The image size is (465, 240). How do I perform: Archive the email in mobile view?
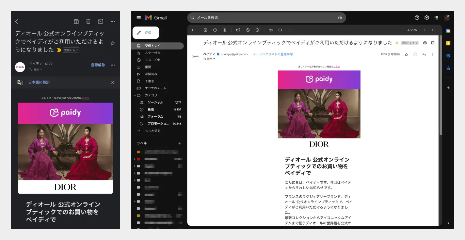76,21
